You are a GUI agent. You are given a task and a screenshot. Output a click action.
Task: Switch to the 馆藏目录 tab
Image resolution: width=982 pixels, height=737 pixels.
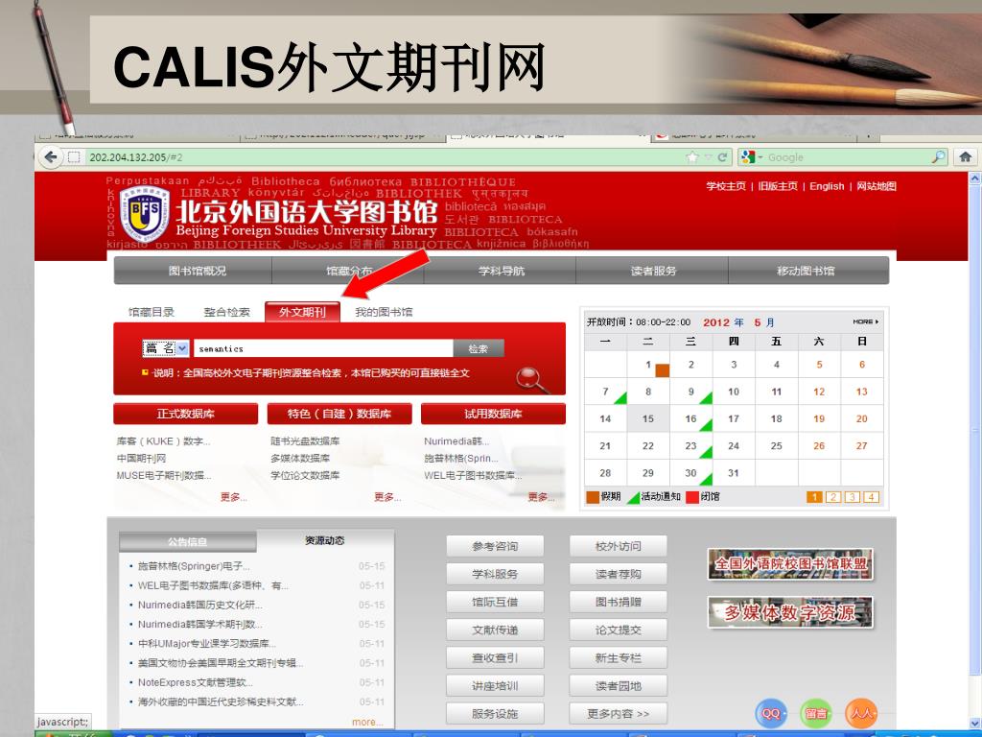coord(152,312)
